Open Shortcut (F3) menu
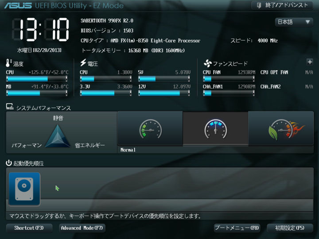 (x=29, y=228)
